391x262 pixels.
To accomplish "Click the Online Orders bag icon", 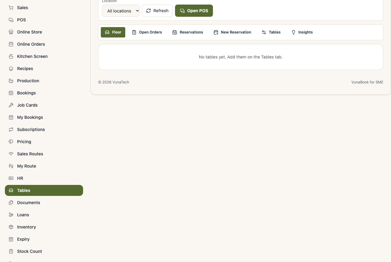I will coord(11,44).
